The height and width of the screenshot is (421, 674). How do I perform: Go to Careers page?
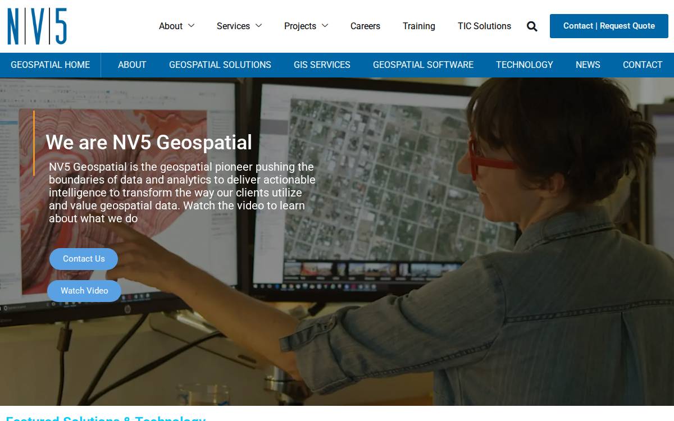[x=365, y=26]
